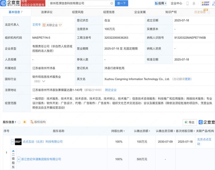This screenshot has height=170, width=215.
Task: Open 北京点点互动 related product link
Action: tap(204, 142)
